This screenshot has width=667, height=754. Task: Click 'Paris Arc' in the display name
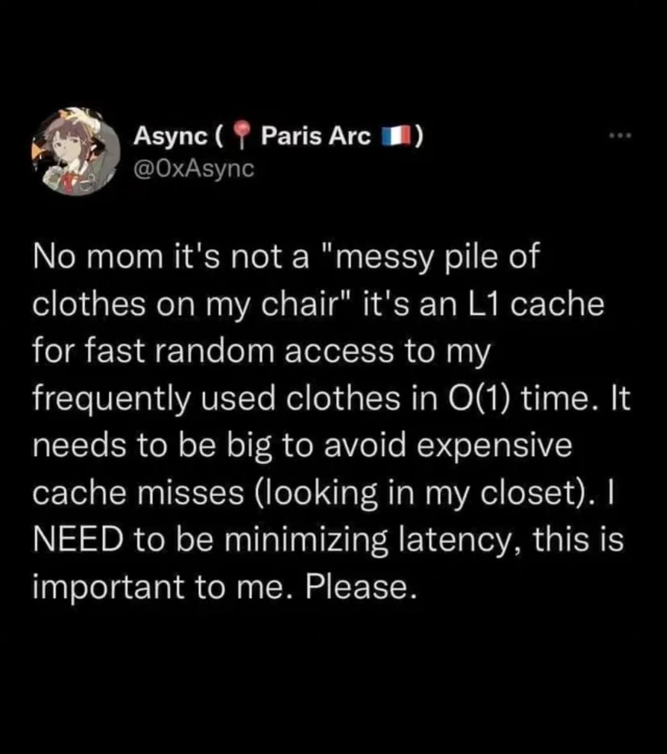point(316,136)
